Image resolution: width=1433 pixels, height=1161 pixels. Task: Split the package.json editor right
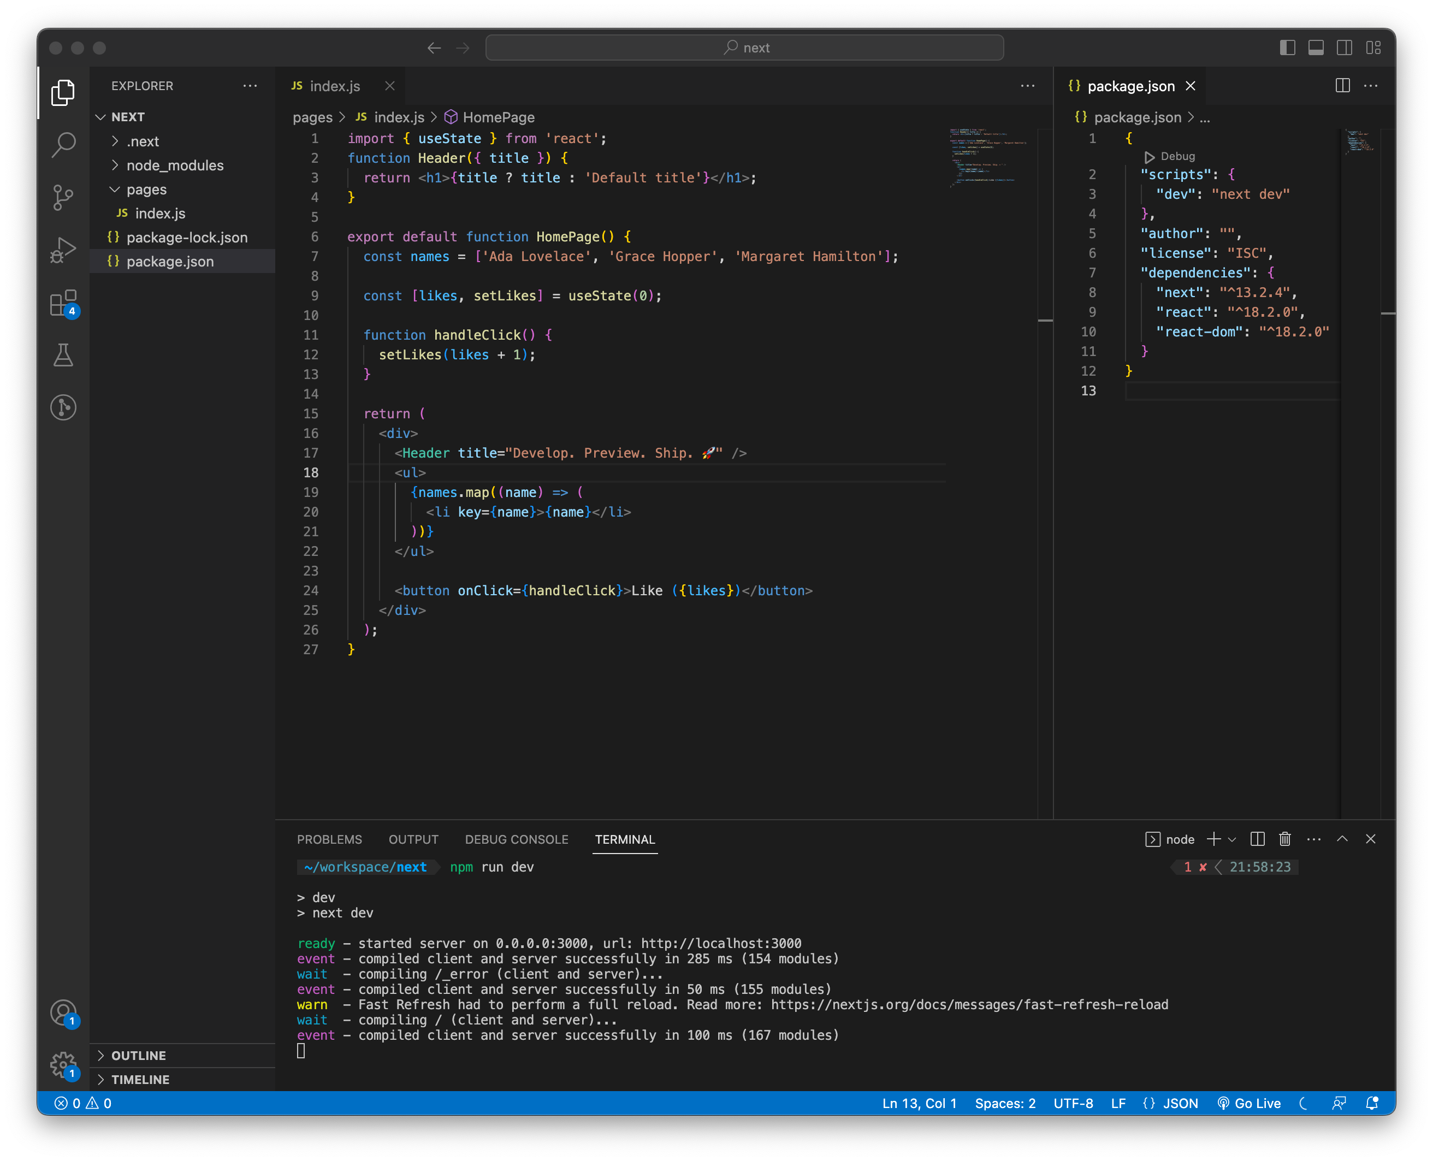pos(1342,86)
